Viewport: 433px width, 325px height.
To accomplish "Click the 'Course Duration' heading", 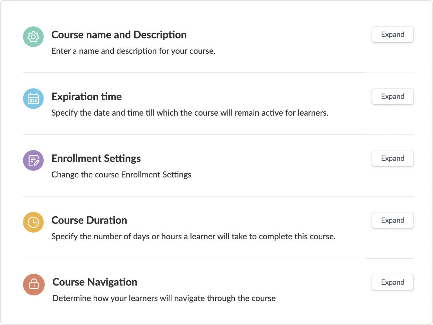I will [89, 220].
